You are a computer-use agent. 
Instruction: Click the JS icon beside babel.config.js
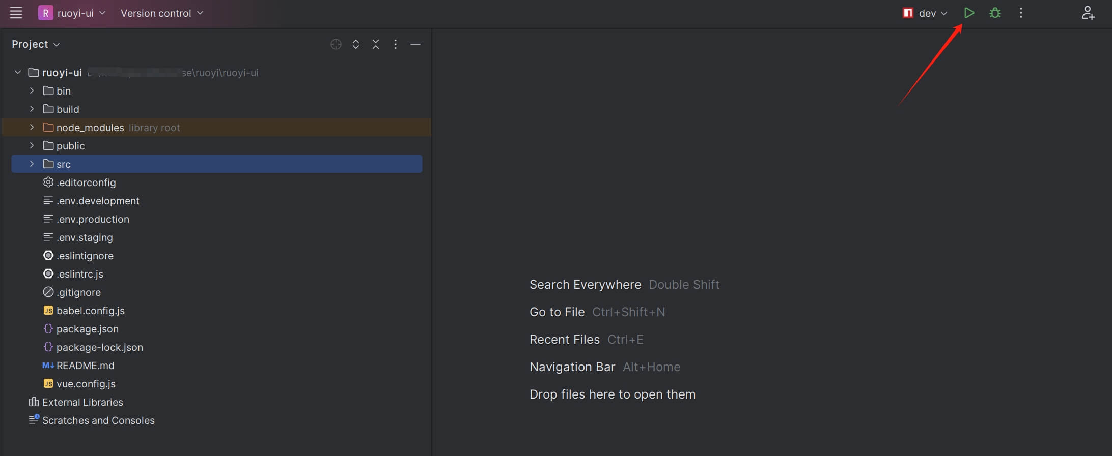click(x=48, y=310)
